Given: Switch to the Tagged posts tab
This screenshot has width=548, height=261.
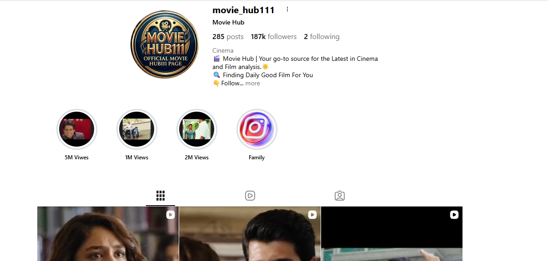Looking at the screenshot, I should 339,196.
